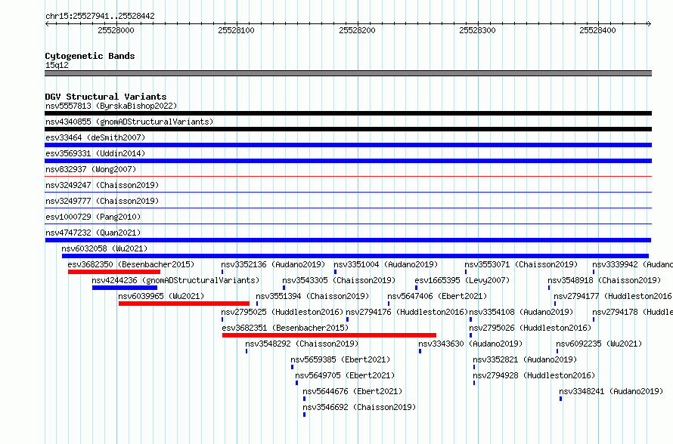Open the nsv6032058 (Wu2021) variant label

[104, 248]
